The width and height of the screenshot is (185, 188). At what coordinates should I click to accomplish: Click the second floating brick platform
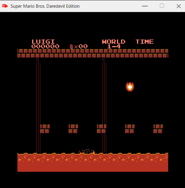[73, 129]
